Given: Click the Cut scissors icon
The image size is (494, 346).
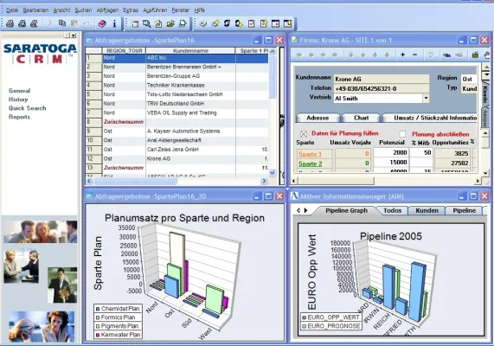Looking at the screenshot, I should tap(50, 23).
